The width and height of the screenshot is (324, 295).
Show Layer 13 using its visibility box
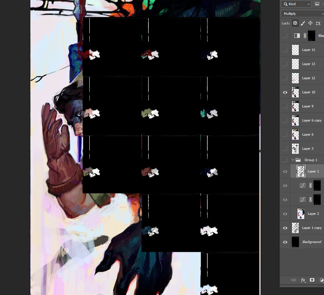(285, 64)
